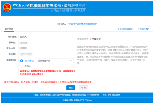The width and height of the screenshot is (154, 103).
Task: Click the blue 确定 button
Action: click(71, 88)
